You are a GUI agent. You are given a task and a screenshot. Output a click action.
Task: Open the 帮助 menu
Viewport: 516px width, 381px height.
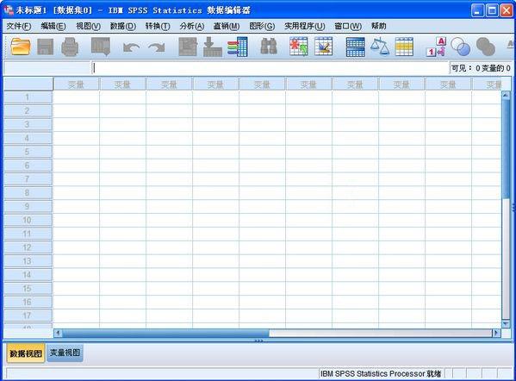tap(378, 26)
